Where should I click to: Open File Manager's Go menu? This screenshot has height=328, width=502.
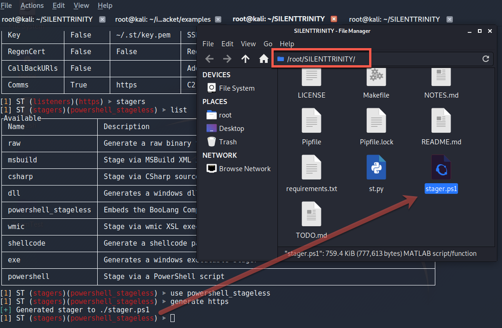(x=268, y=44)
